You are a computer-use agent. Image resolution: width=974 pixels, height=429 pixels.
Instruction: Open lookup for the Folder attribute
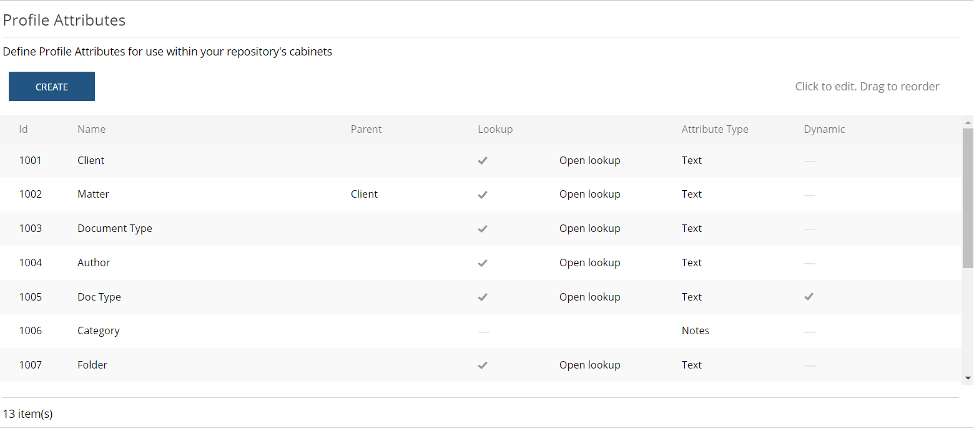click(x=589, y=365)
